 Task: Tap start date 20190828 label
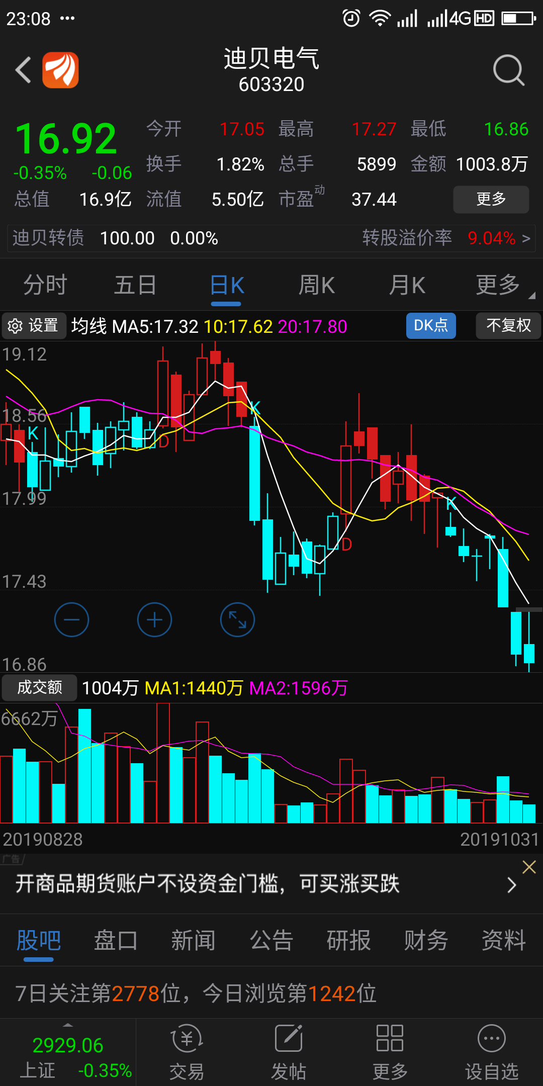[x=43, y=839]
